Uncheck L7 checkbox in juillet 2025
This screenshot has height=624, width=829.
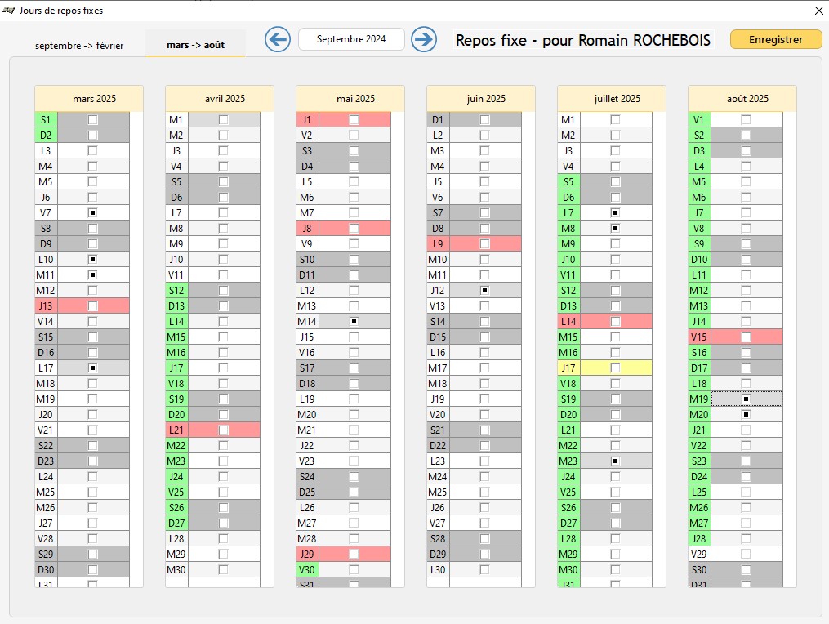point(616,212)
